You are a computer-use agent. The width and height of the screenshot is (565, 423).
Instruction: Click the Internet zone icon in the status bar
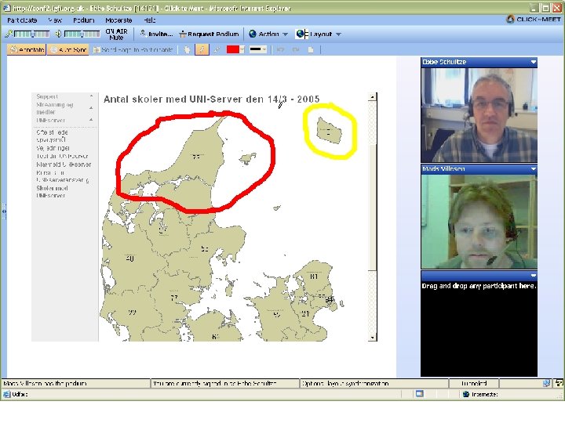[x=466, y=394]
